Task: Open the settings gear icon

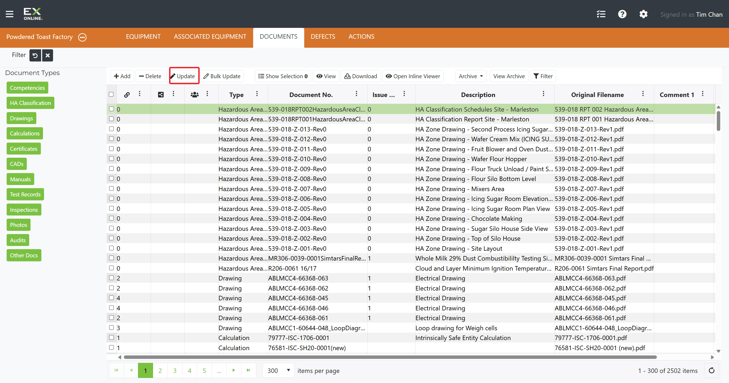Action: [x=643, y=14]
